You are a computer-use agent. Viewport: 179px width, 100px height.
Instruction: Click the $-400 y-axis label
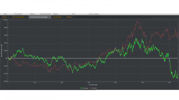[6, 74]
